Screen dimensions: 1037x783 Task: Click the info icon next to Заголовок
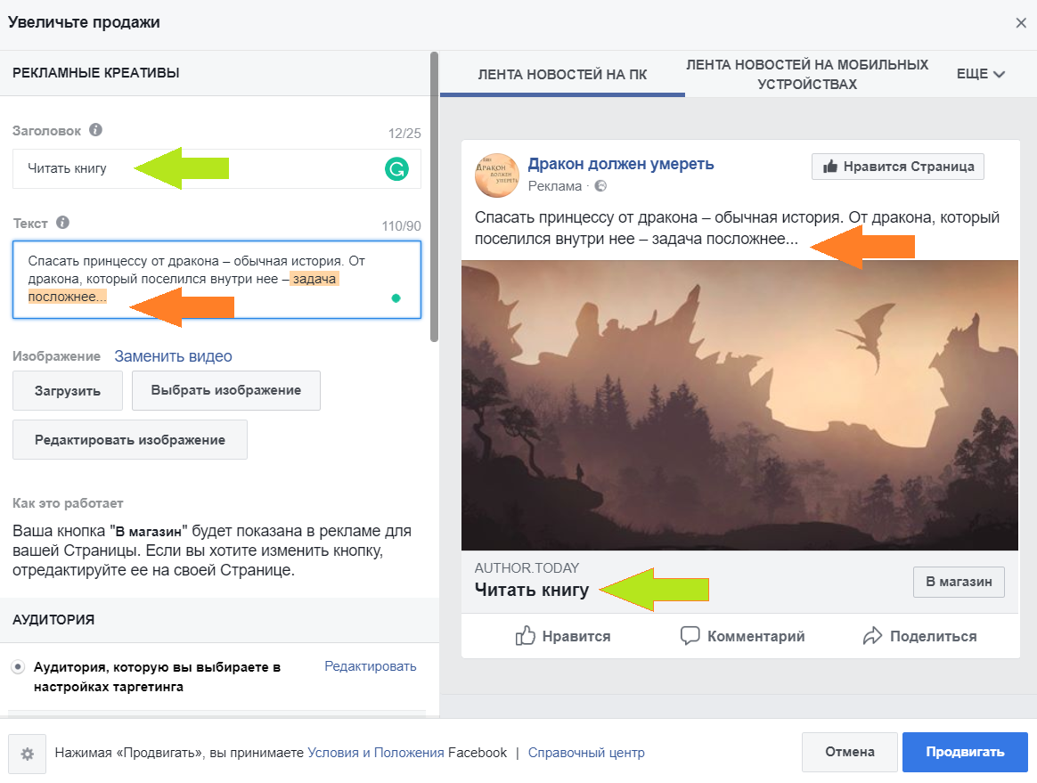click(95, 130)
